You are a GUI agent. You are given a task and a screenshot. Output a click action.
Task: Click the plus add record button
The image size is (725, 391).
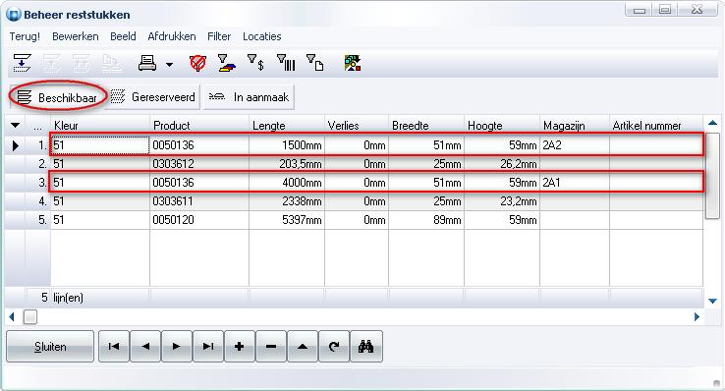(x=240, y=346)
